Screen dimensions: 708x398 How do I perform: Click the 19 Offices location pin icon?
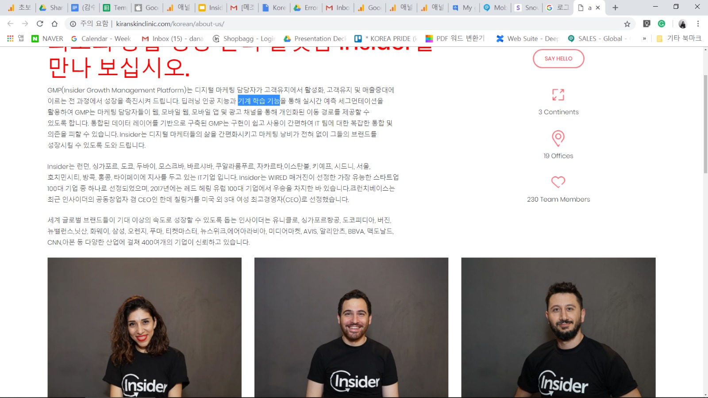(558, 138)
